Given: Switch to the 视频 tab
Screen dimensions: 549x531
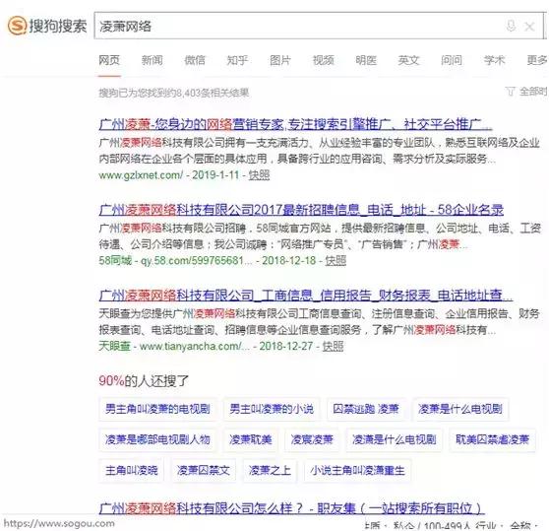Looking at the screenshot, I should pos(323,60).
